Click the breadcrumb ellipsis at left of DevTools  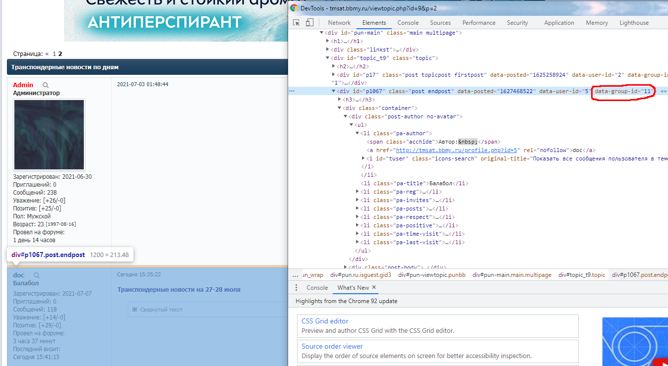point(295,275)
